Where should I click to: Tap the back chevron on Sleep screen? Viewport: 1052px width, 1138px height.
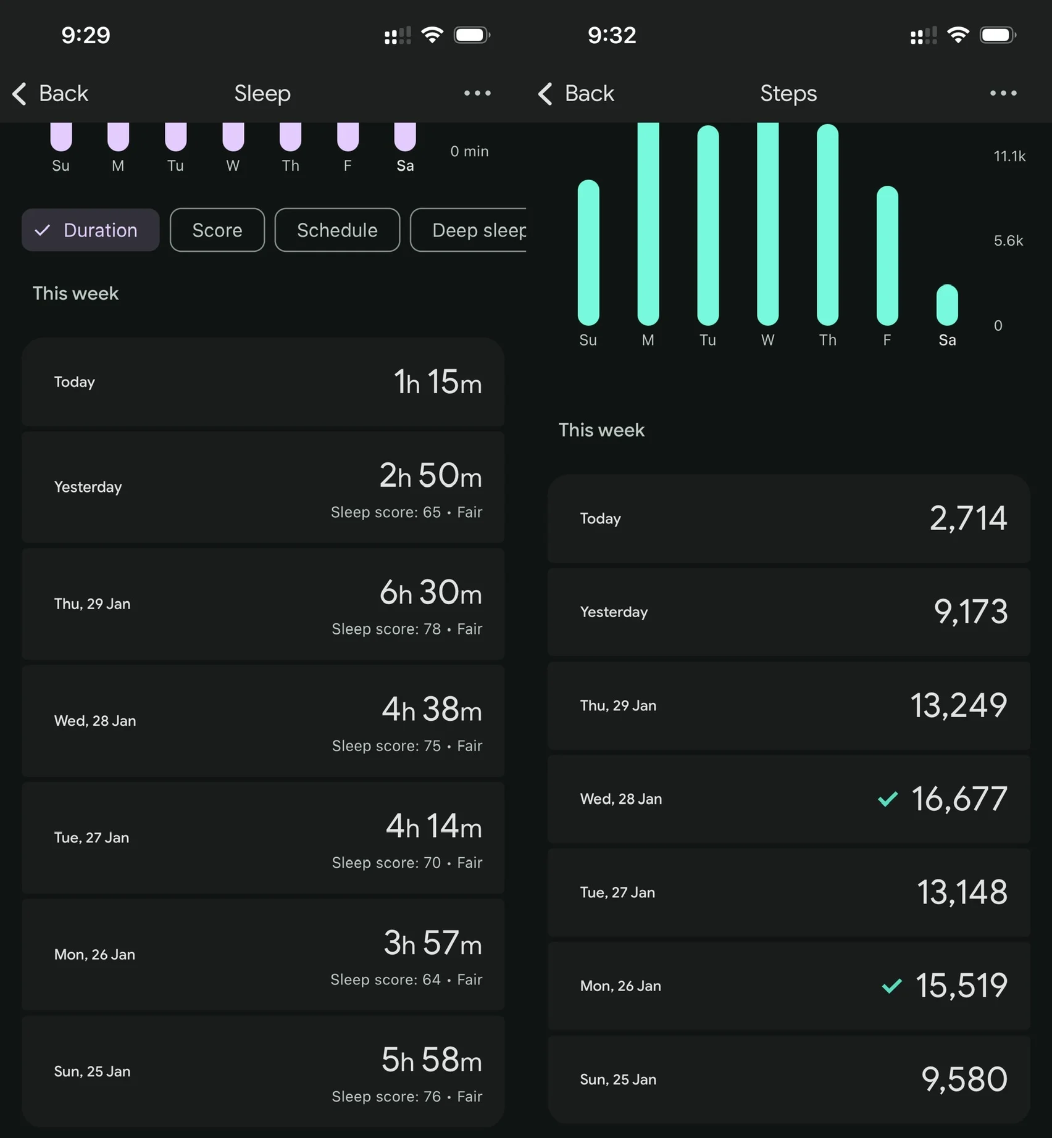coord(19,94)
